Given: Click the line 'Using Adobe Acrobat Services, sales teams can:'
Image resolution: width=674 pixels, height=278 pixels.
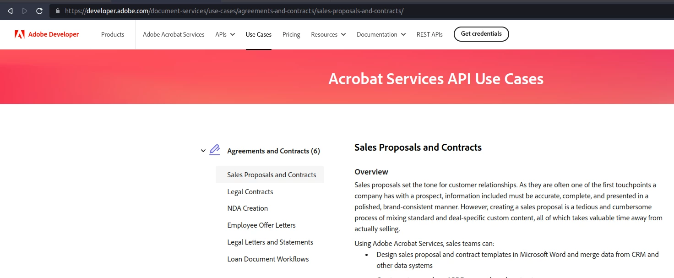Looking at the screenshot, I should coord(424,244).
